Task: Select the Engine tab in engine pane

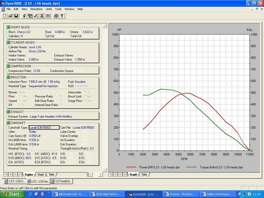Action: click(x=29, y=175)
